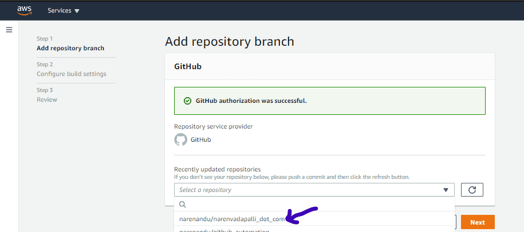Go to Step 1 Add repository branch
The width and height of the screenshot is (524, 232).
(x=70, y=48)
